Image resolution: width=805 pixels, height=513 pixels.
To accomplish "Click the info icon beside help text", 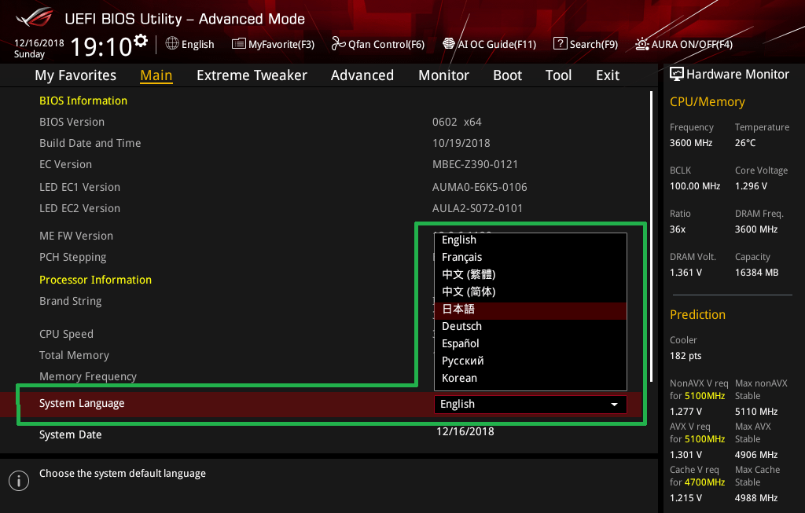I will pos(19,481).
